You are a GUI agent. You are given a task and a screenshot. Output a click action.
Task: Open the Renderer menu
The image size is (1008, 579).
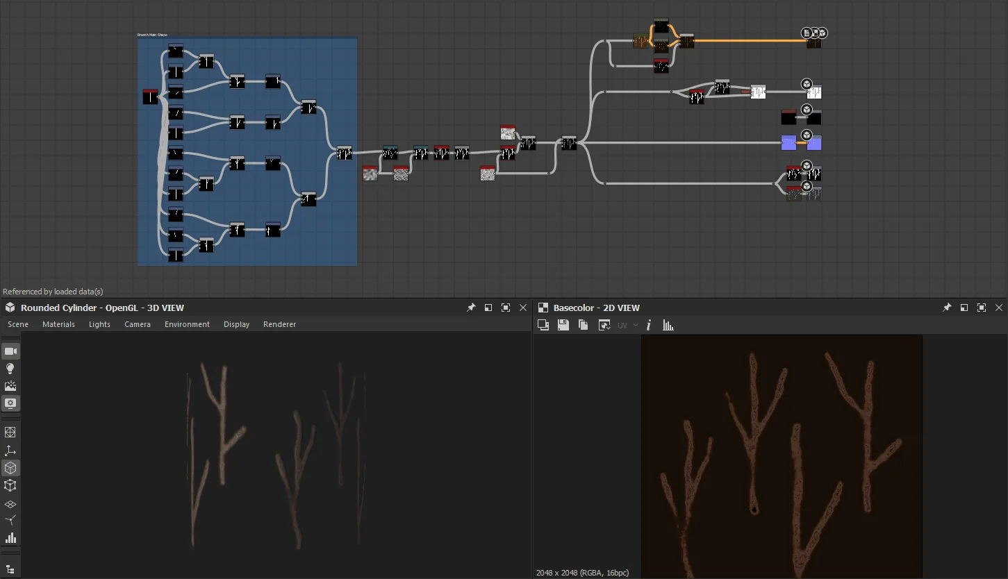[279, 324]
